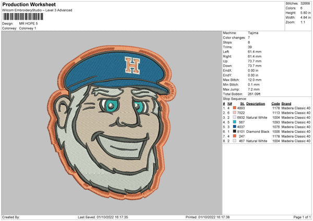Click the Tajima machine value
The height and width of the screenshot is (221, 313).
point(254,33)
